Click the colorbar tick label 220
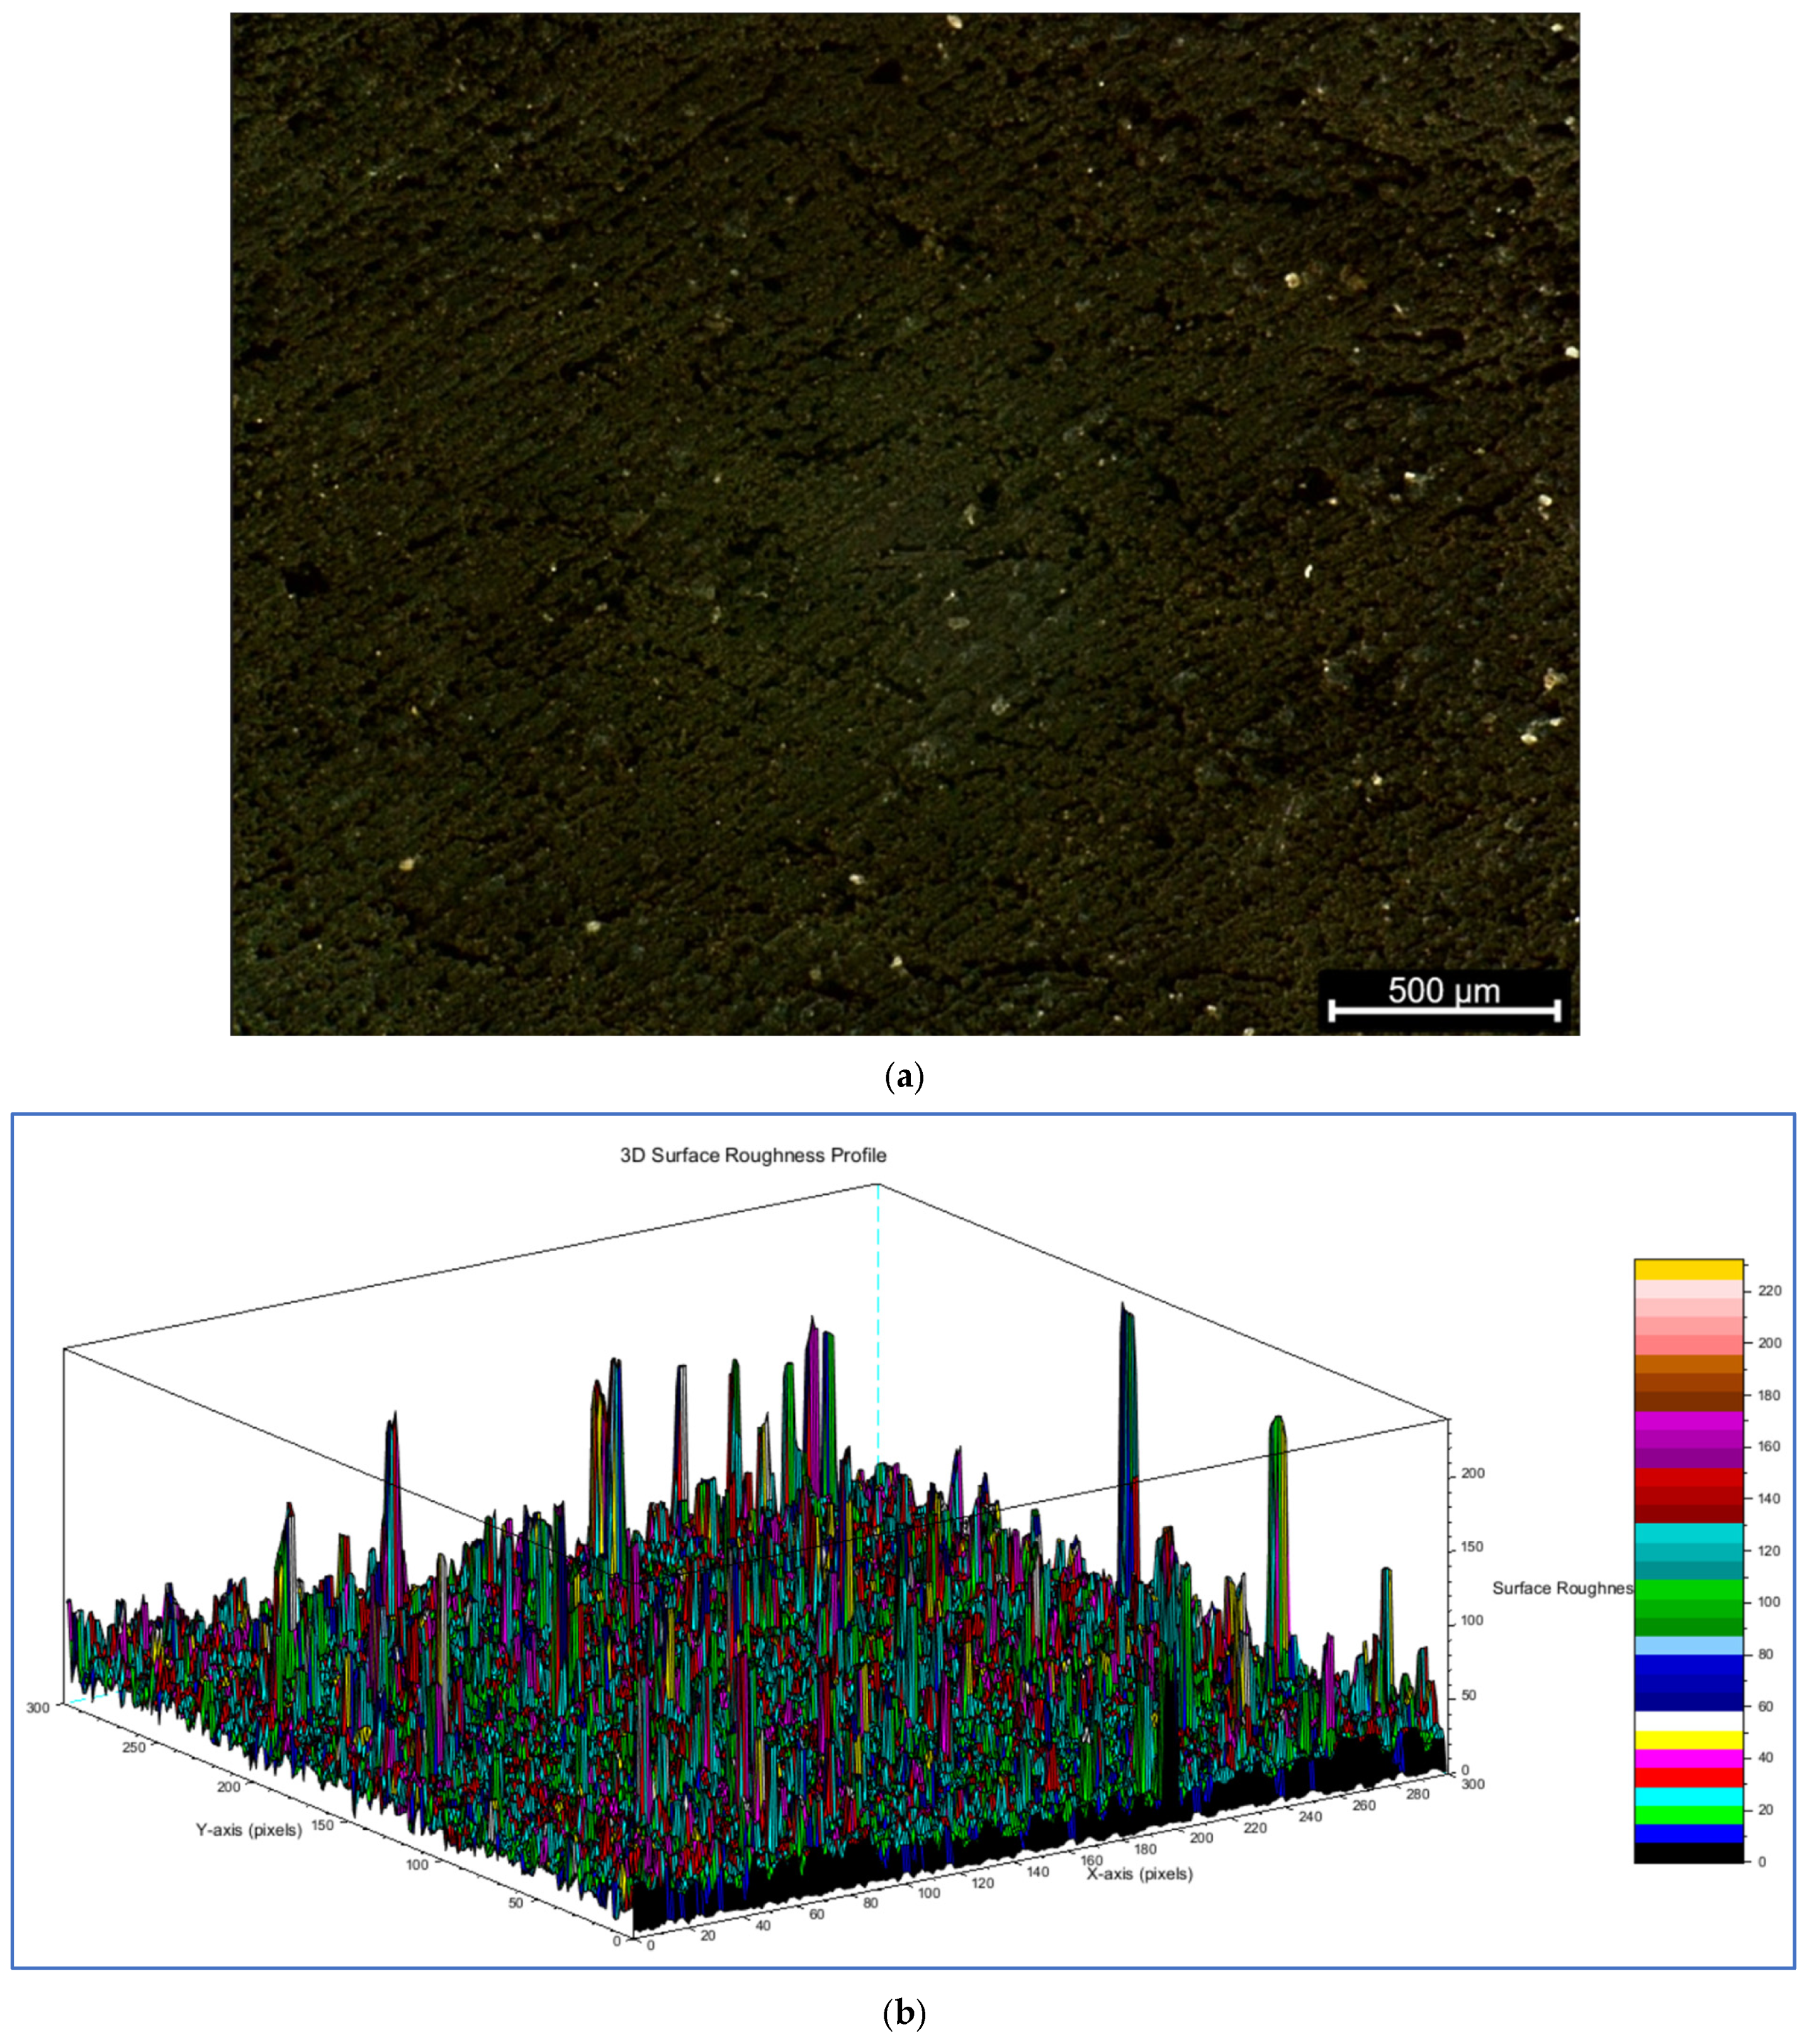This screenshot has height=2044, width=1809. pos(1769,1291)
